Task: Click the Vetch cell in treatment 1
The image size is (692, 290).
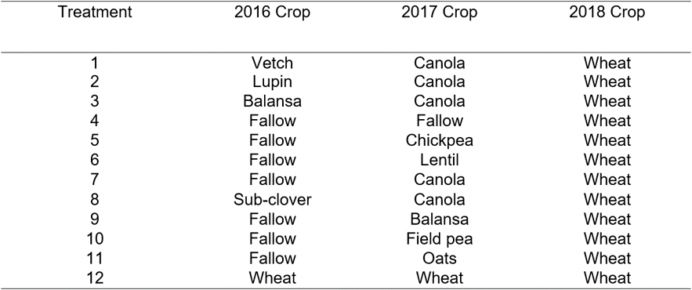Action: tap(272, 63)
